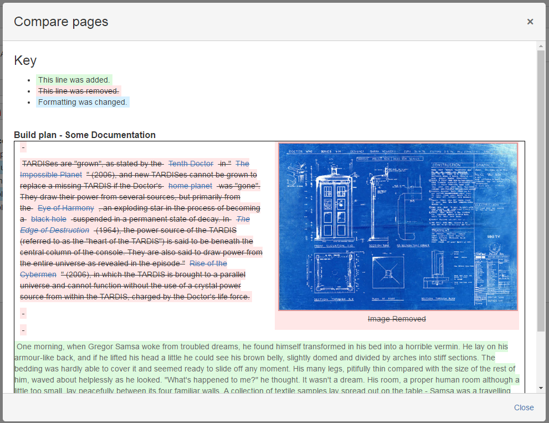Close the Compare pages dialog with X
This screenshot has height=423, width=549.
530,22
